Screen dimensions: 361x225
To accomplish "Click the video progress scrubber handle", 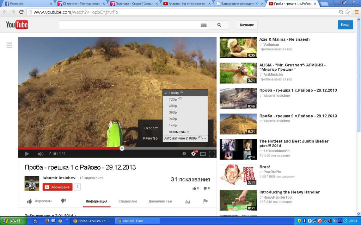I will (x=122, y=148).
